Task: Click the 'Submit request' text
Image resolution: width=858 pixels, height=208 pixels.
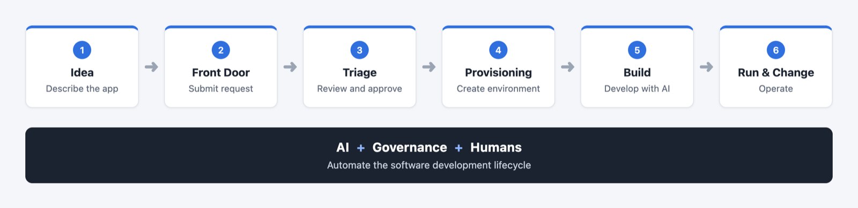Action: click(x=221, y=89)
